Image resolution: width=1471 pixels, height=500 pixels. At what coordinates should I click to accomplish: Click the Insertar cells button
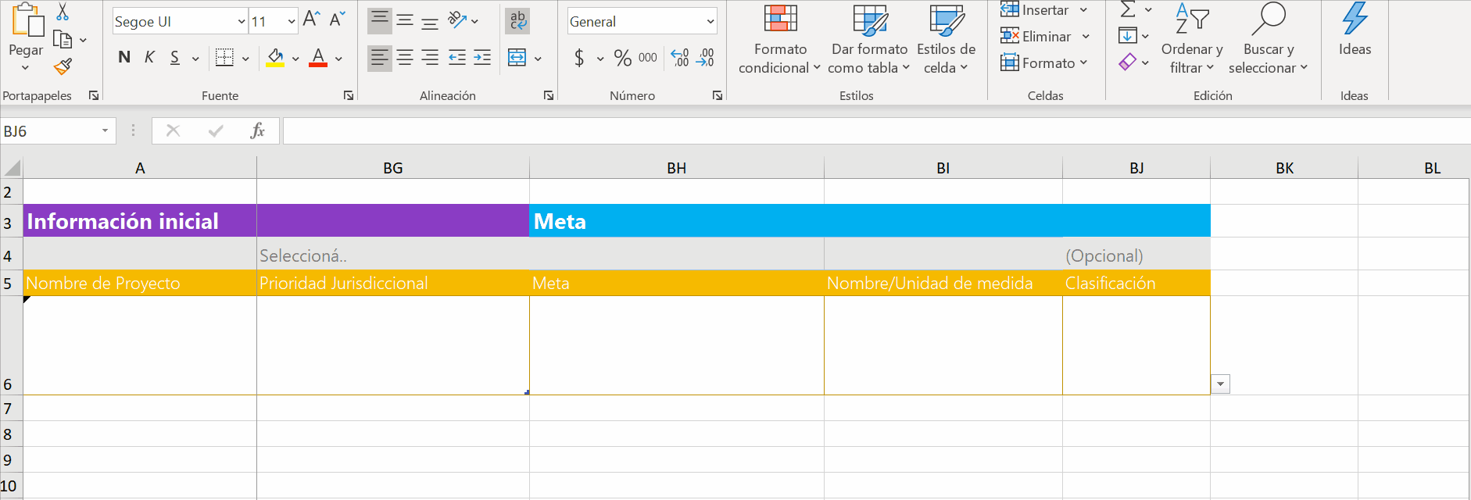(x=1036, y=10)
